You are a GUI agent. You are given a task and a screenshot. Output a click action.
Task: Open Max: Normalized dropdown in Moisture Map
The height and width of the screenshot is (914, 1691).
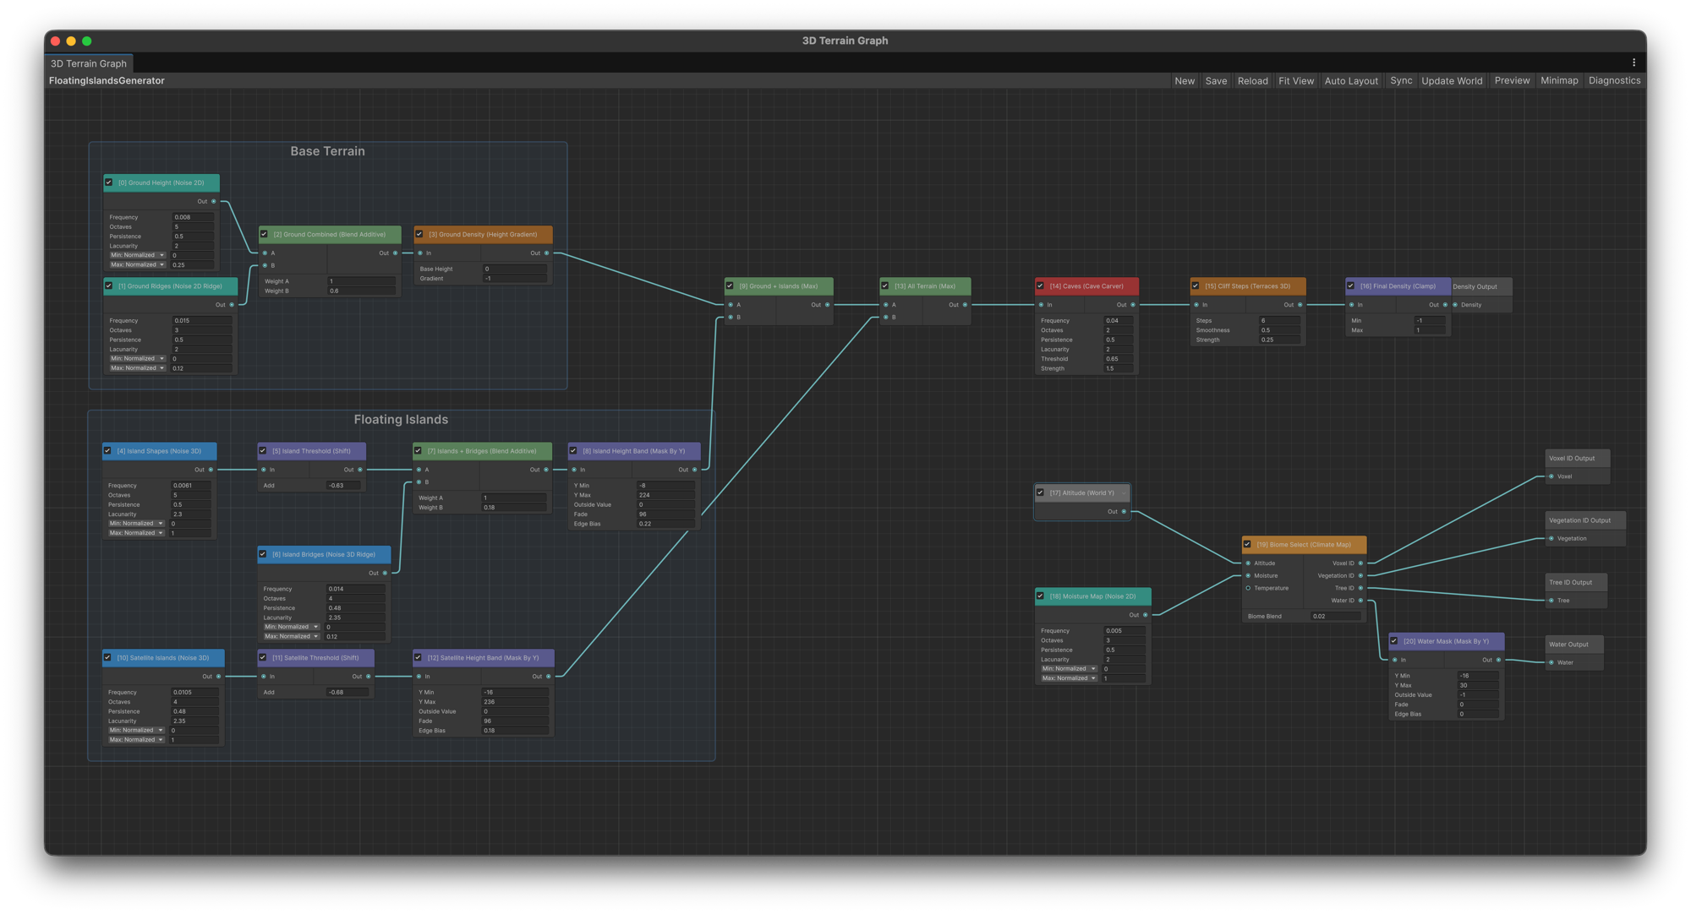[1069, 678]
